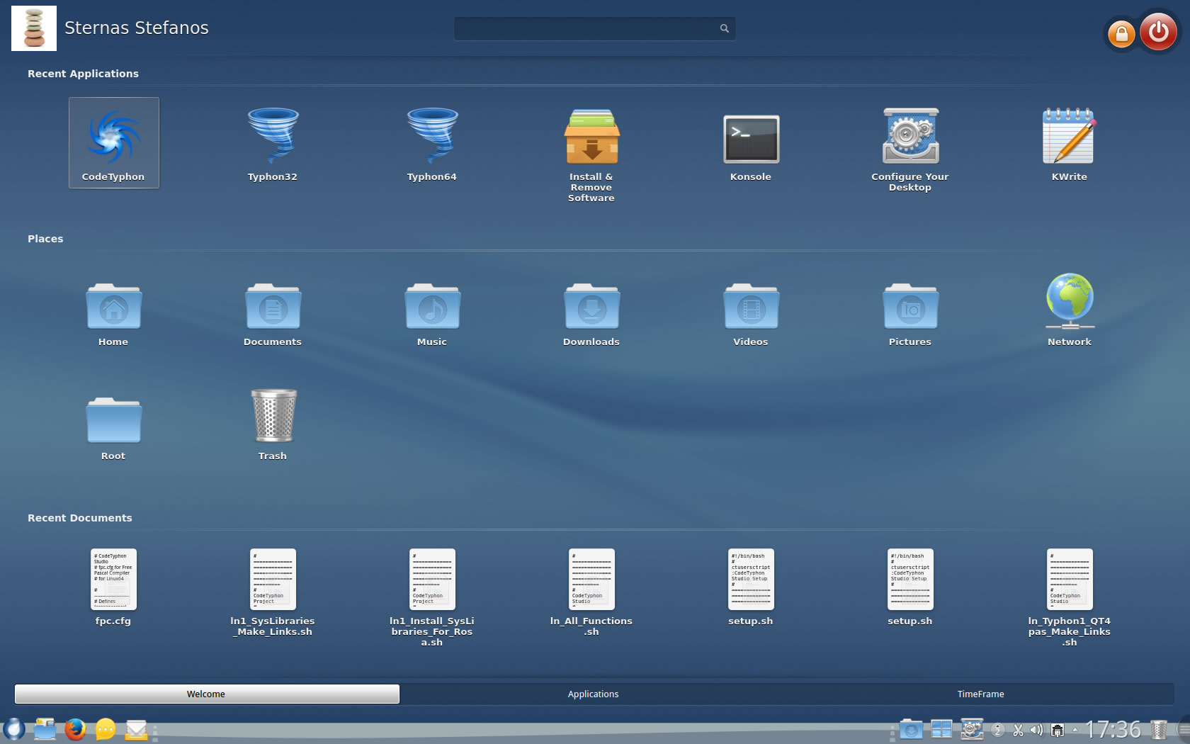Launch Firefox from the taskbar
Image resolution: width=1190 pixels, height=744 pixels.
click(75, 729)
